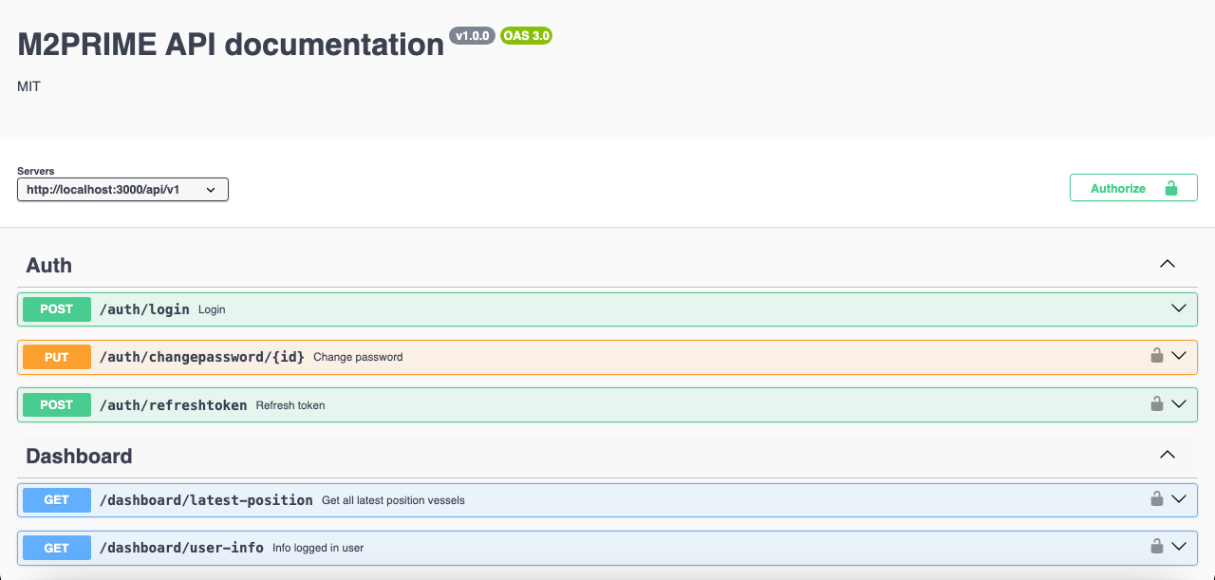Click the Authorize button
The width and height of the screenshot is (1215, 580).
1132,188
